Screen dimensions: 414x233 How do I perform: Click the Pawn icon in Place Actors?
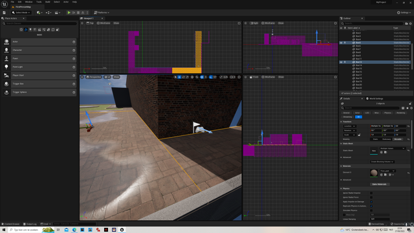[6, 59]
